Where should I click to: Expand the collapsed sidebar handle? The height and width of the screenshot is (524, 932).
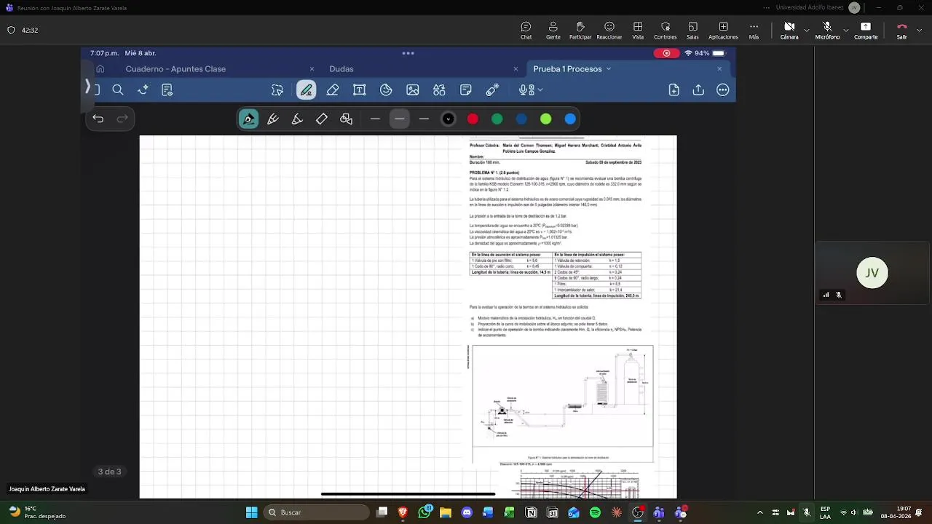pos(87,87)
